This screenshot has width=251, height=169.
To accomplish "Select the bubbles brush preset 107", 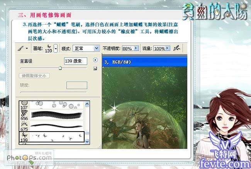I will click(51, 105).
